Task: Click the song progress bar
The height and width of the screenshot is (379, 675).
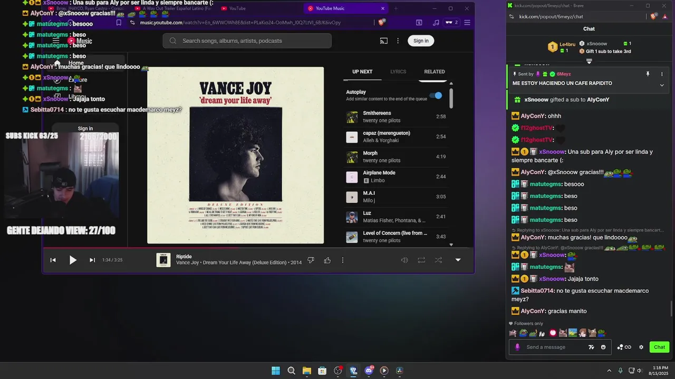Action: (x=258, y=248)
